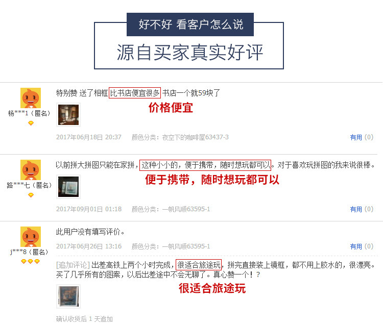This screenshot has width=383, height=326.
Task: Mark the 2017年09月01日 review as 有用
Action: point(355,209)
